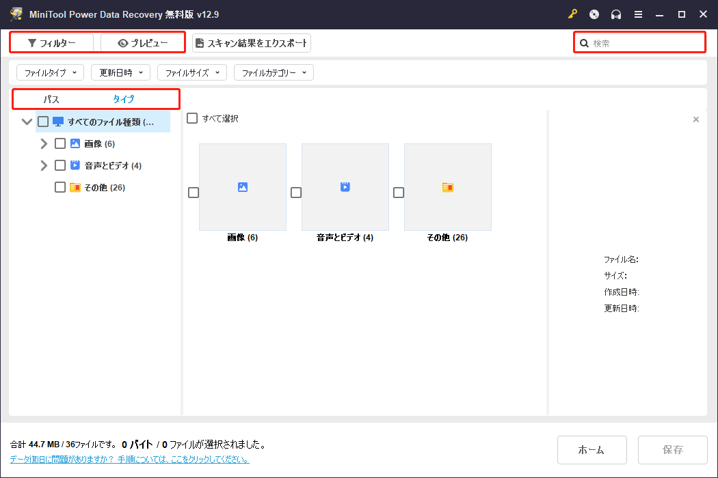Open the 画像 (6) thumbnail
Image resolution: width=718 pixels, height=478 pixels.
(x=243, y=187)
